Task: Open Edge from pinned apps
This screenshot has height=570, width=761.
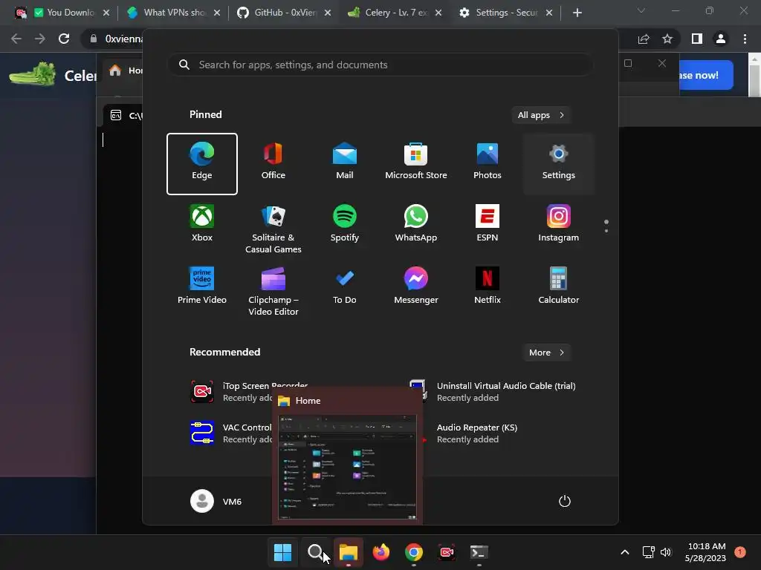Action: (x=202, y=164)
